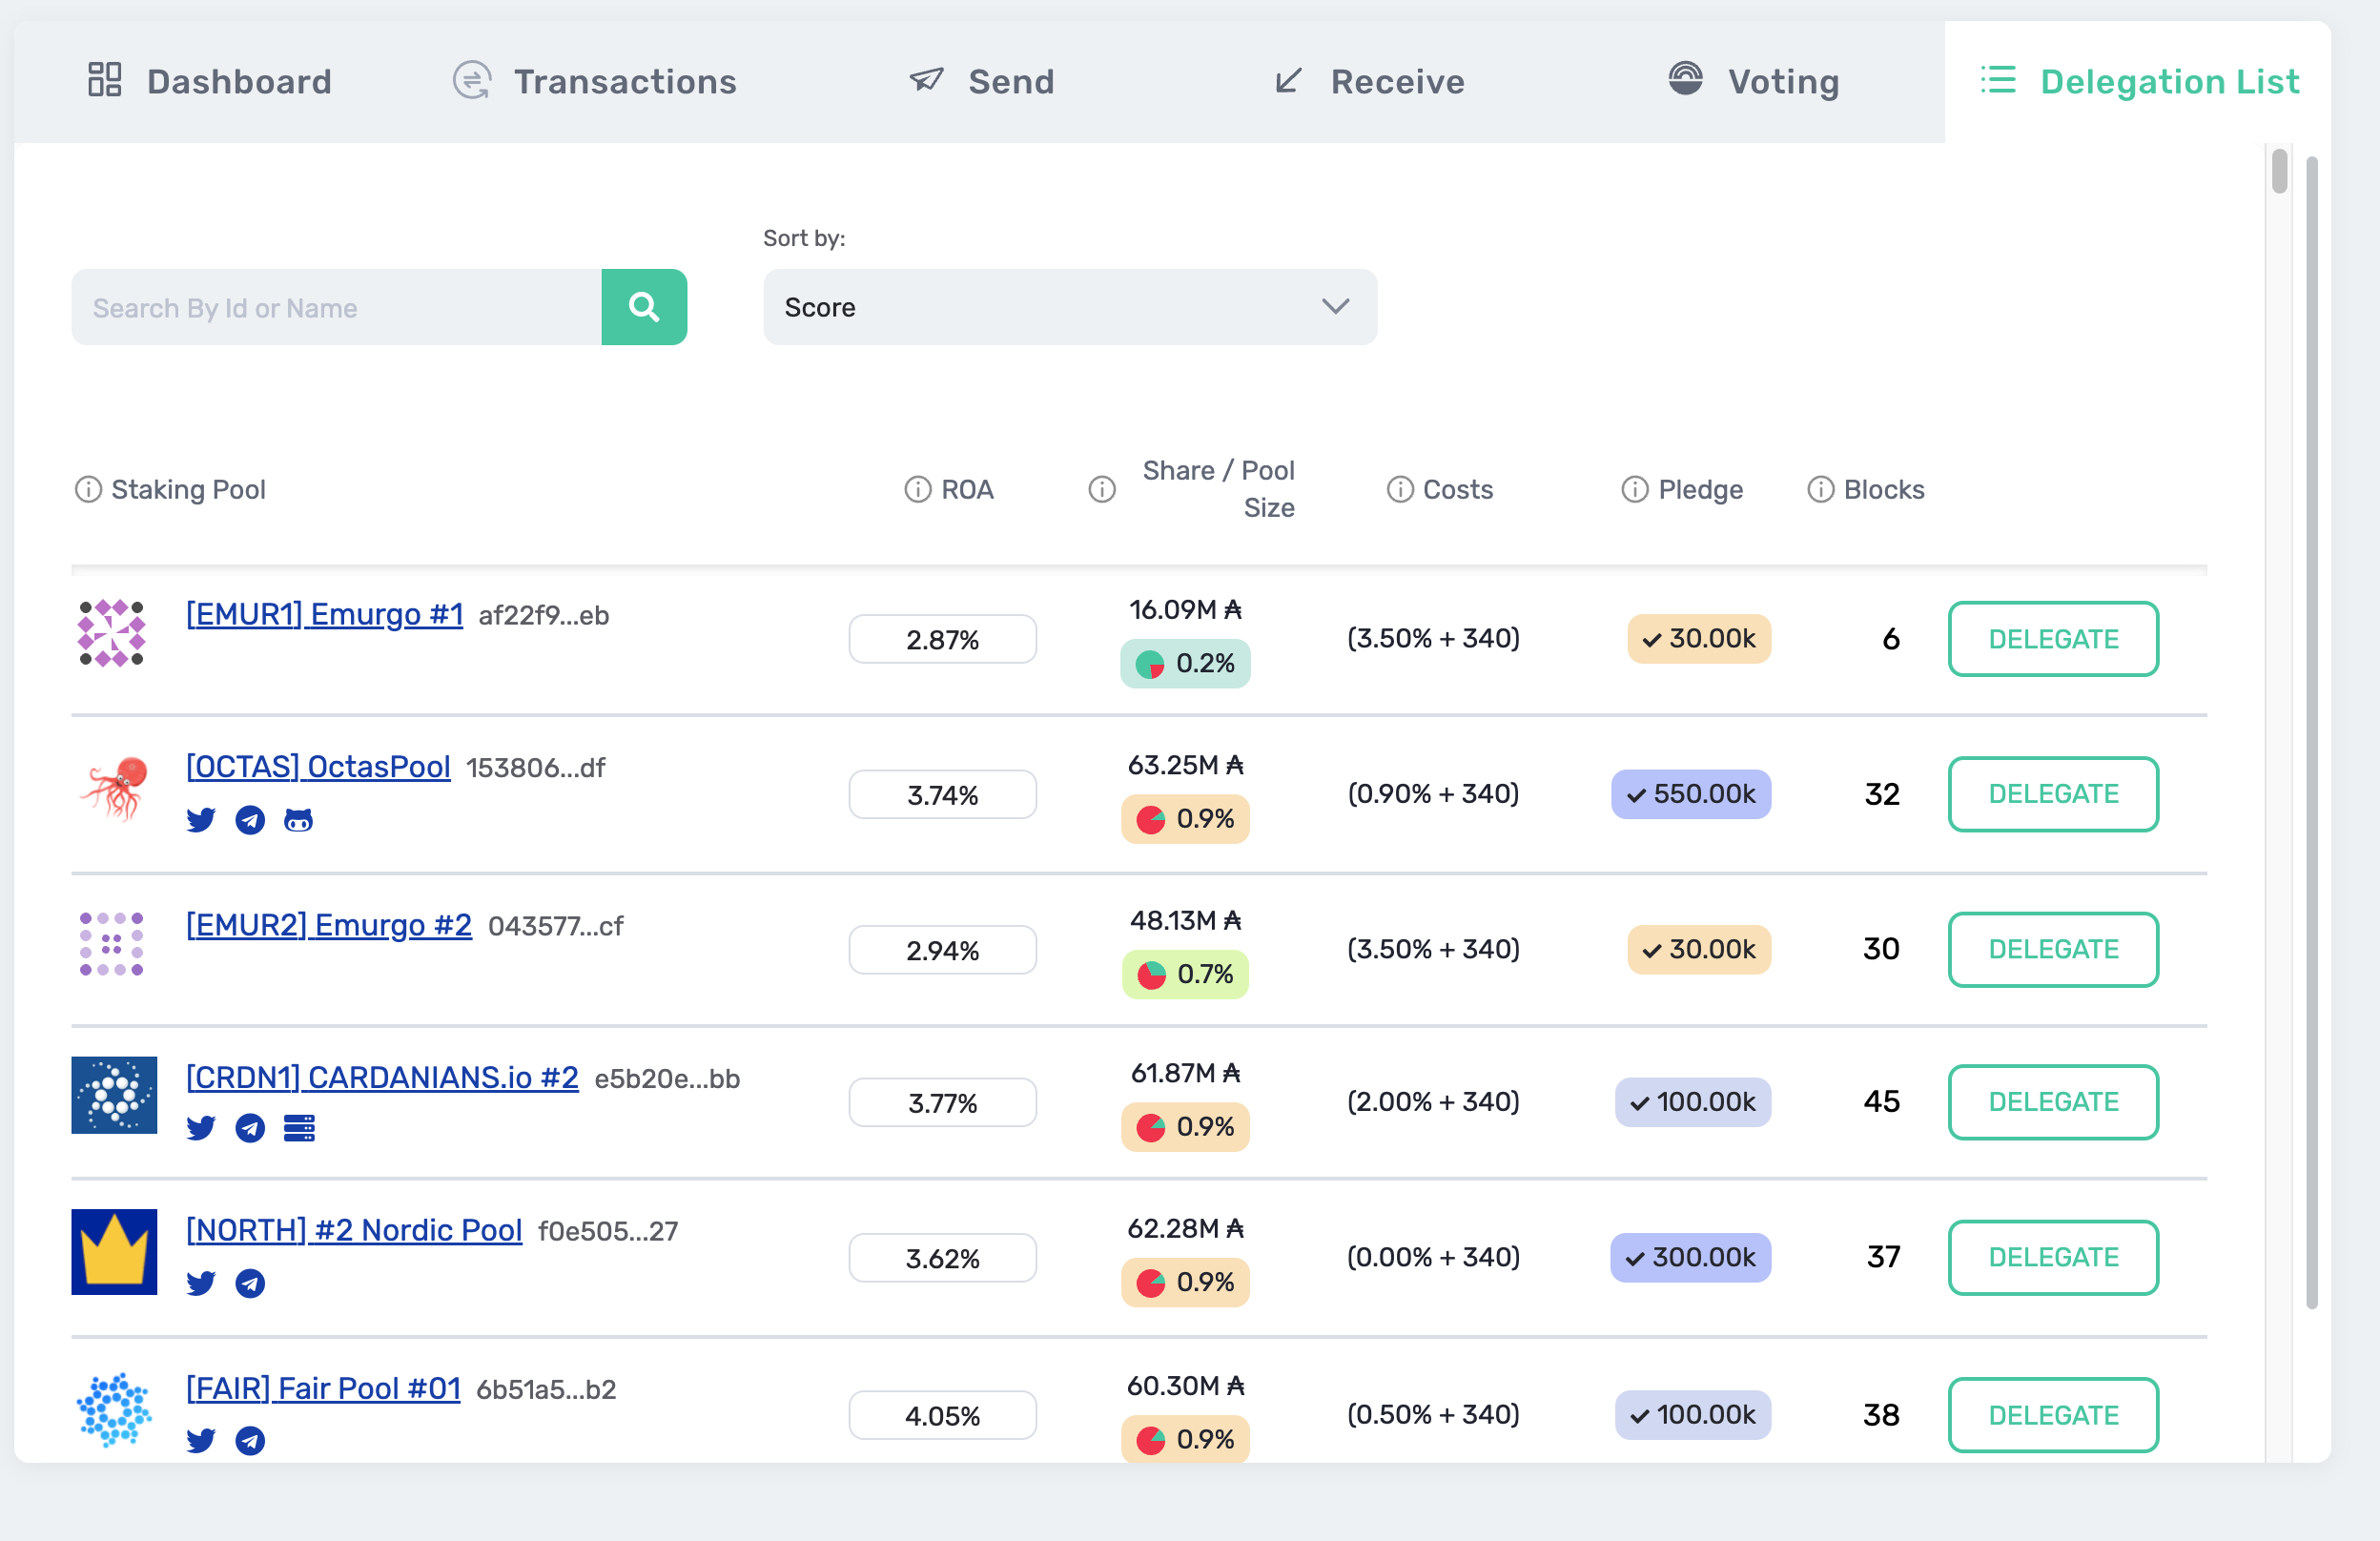Click info icon beside ROA header
This screenshot has height=1541, width=2380.
point(917,489)
